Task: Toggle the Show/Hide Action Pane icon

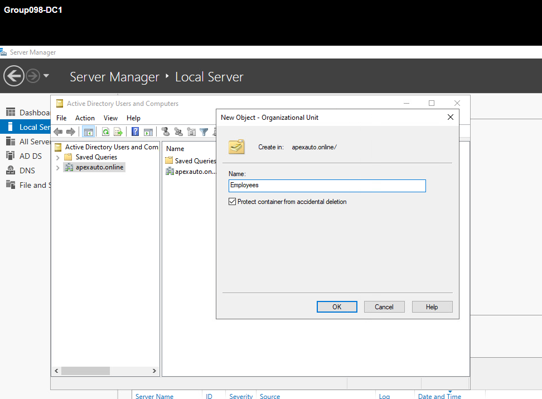Action: (x=148, y=132)
